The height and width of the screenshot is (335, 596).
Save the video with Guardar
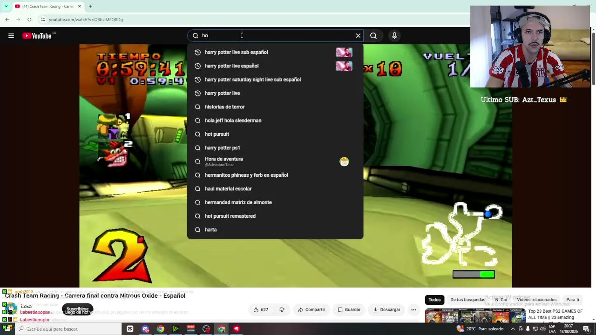point(349,310)
